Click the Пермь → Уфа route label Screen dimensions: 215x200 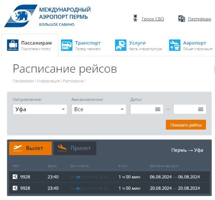[187, 150]
